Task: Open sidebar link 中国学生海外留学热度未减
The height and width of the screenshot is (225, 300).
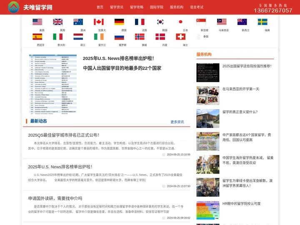Action: click(248, 160)
